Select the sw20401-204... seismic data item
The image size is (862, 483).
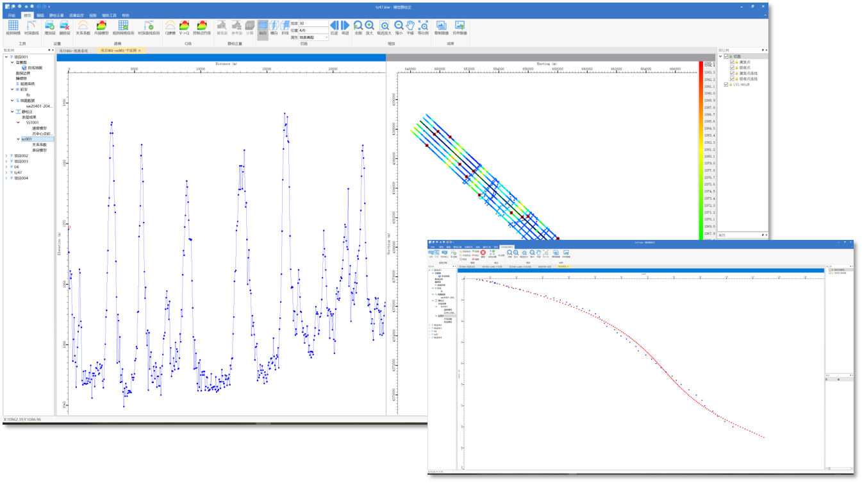(x=39, y=106)
